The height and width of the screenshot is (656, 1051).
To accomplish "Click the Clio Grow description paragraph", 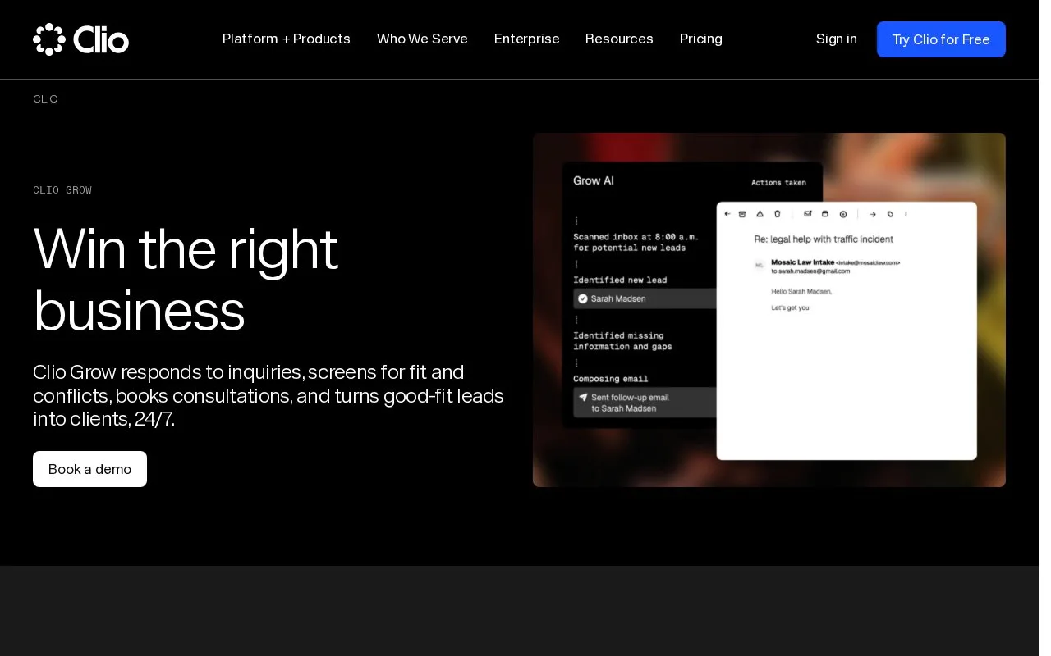I will (268, 395).
